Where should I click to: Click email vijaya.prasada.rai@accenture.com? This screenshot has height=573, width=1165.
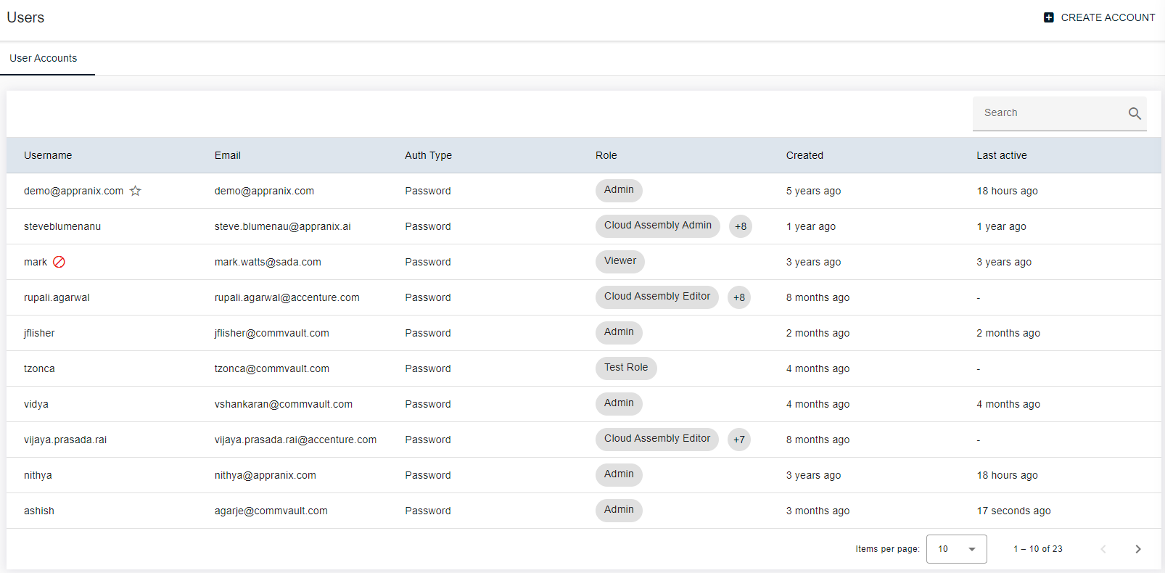[x=295, y=440]
